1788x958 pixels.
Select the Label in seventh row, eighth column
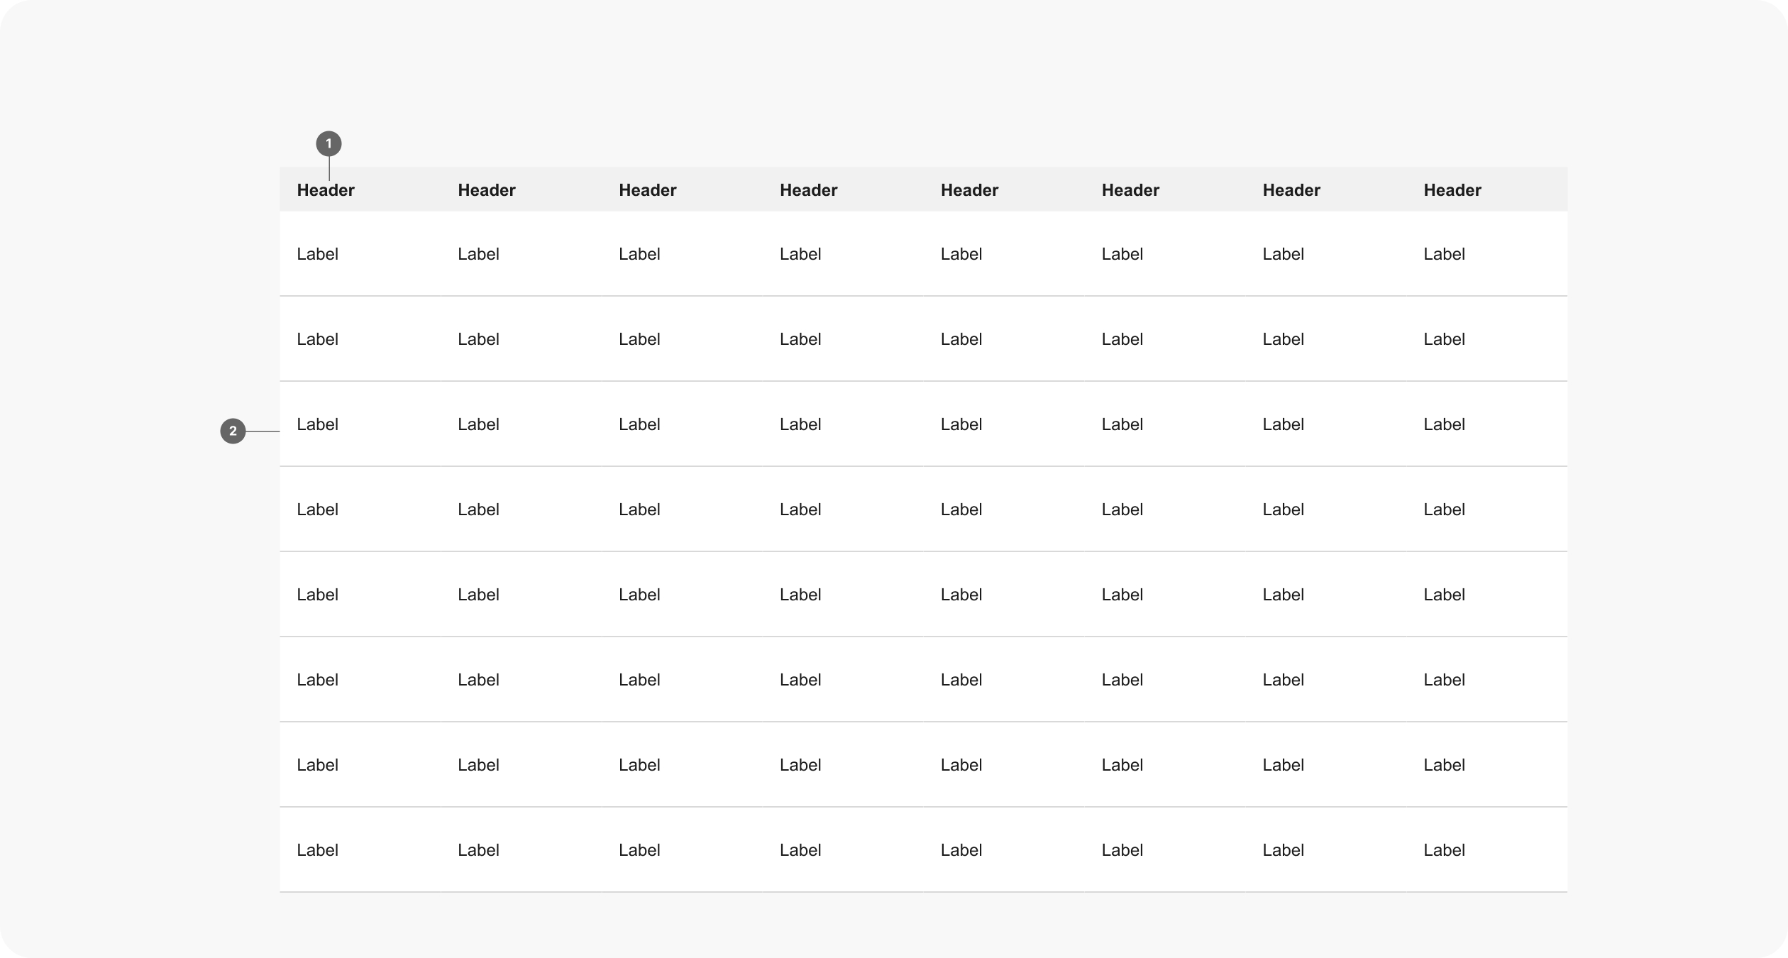[1444, 765]
